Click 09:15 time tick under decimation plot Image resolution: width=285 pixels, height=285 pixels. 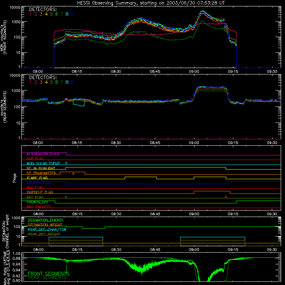click(x=233, y=250)
